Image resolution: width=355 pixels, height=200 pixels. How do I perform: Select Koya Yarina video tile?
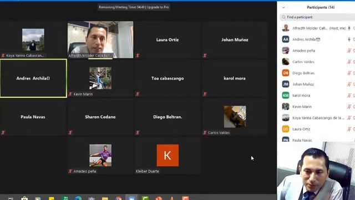33,39
